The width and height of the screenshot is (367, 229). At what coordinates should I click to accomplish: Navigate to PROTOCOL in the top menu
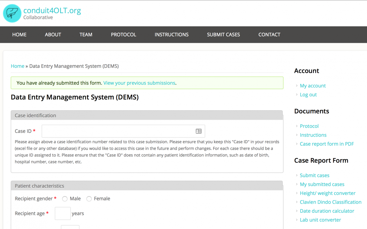(124, 35)
